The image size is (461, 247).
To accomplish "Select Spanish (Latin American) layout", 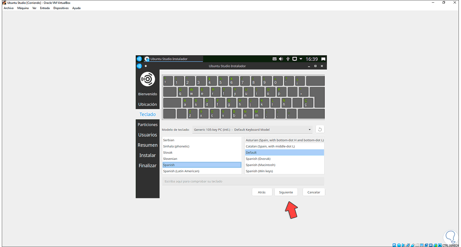I will (202, 171).
